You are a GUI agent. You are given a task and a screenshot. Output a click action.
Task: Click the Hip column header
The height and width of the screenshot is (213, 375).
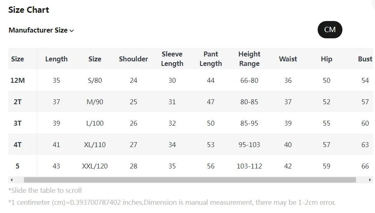tap(326, 59)
